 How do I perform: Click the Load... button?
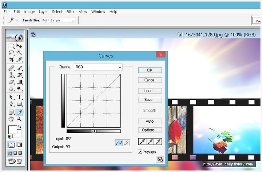pos(150,91)
